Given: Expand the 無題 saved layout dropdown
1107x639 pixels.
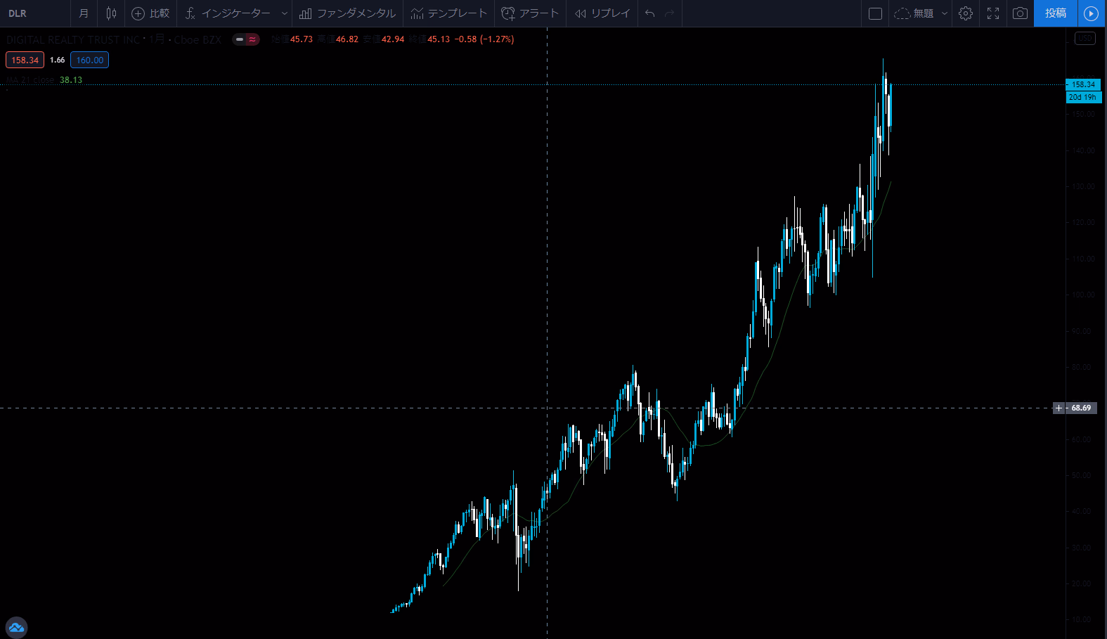Looking at the screenshot, I should [x=944, y=13].
